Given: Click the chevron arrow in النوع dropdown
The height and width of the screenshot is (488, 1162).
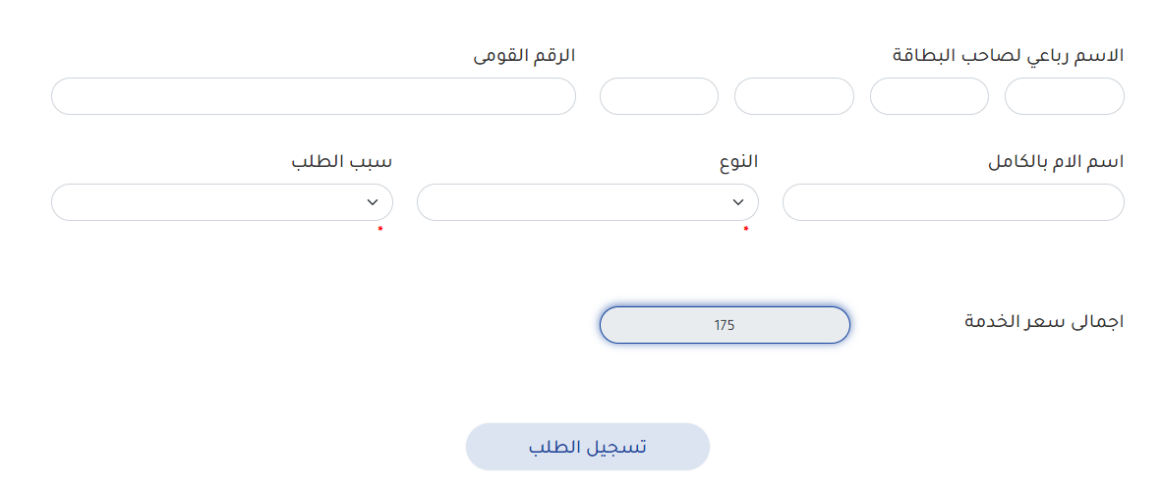Looking at the screenshot, I should coord(738,202).
